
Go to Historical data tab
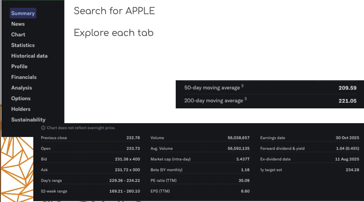click(29, 56)
